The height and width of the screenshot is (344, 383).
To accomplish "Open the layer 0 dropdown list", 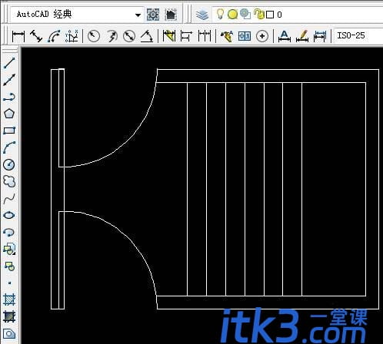I will 298,15.
